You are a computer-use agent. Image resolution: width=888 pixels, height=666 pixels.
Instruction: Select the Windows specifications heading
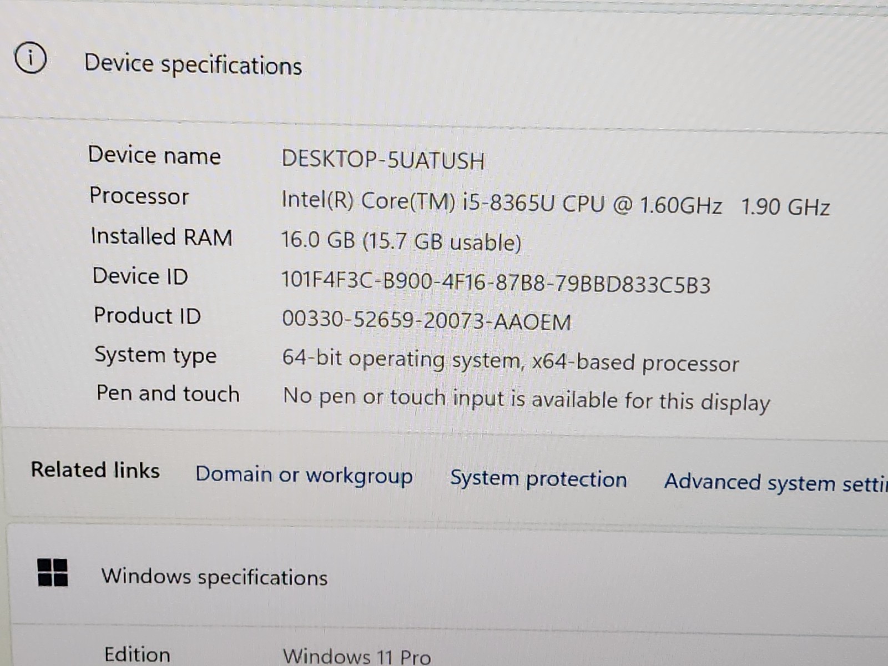tap(214, 577)
